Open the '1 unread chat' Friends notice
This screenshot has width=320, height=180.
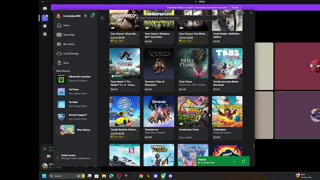pyautogui.click(x=207, y=163)
